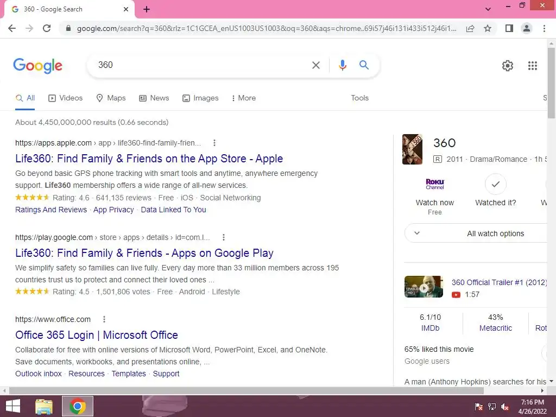The height and width of the screenshot is (417, 556).
Task: Start voice search with the microphone
Action: pyautogui.click(x=342, y=65)
